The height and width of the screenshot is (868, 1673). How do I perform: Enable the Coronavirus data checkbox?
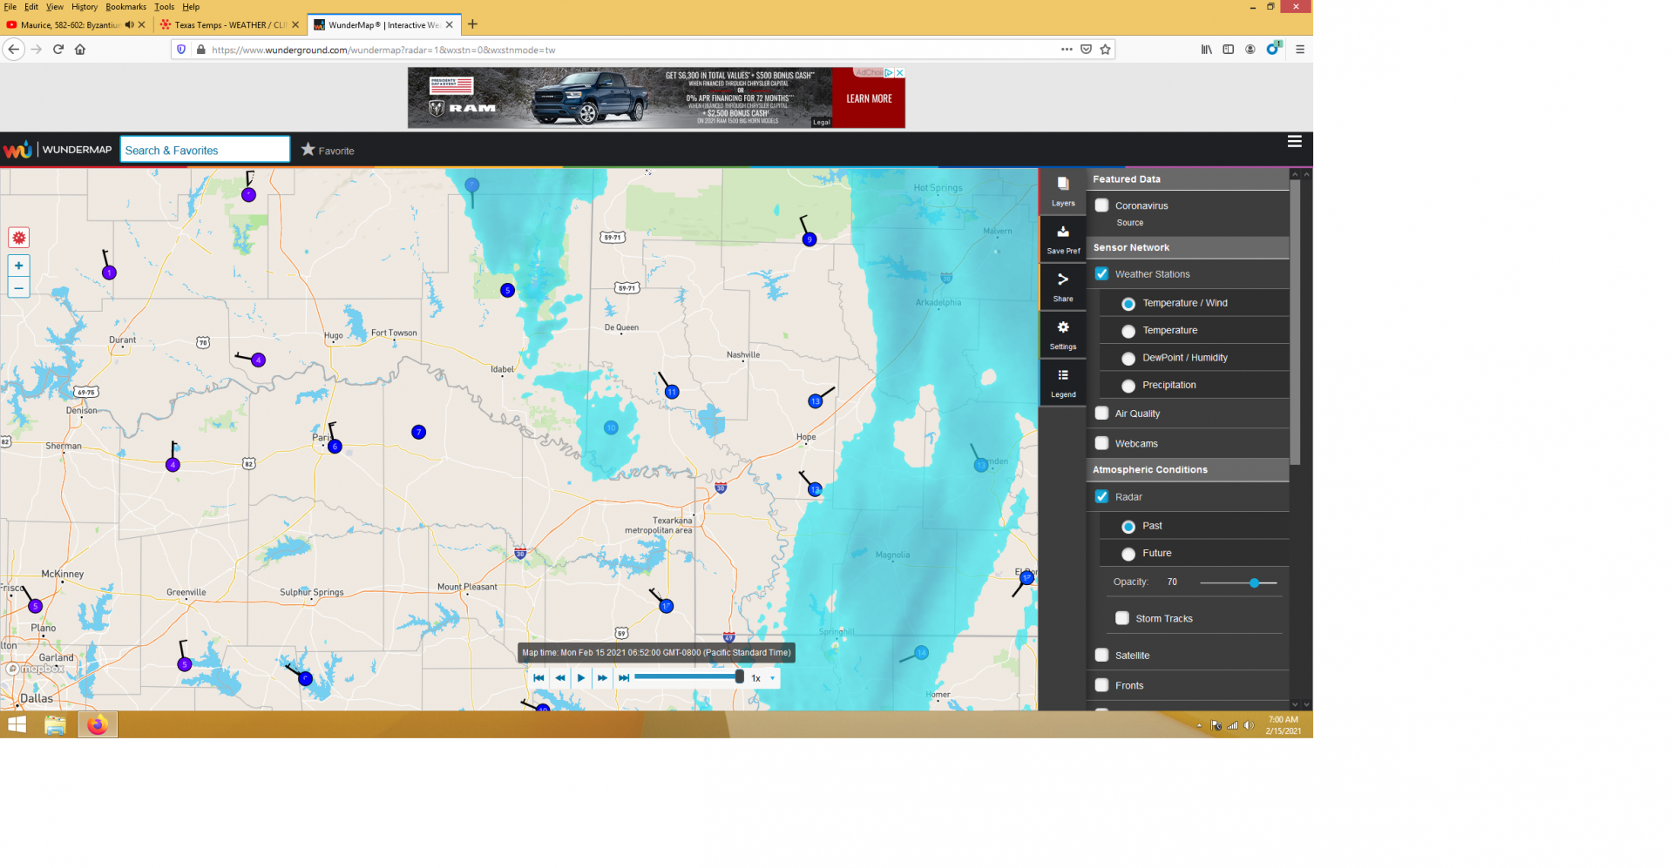click(1101, 205)
